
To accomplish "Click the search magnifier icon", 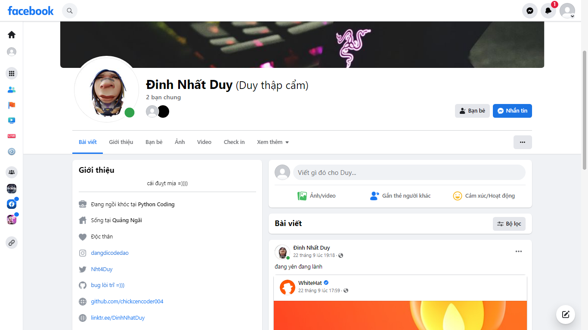I will [x=70, y=11].
